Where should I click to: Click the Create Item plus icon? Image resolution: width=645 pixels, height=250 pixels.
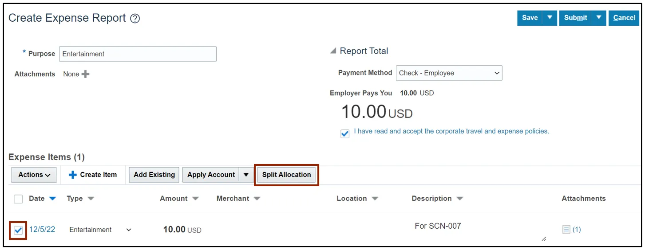73,175
